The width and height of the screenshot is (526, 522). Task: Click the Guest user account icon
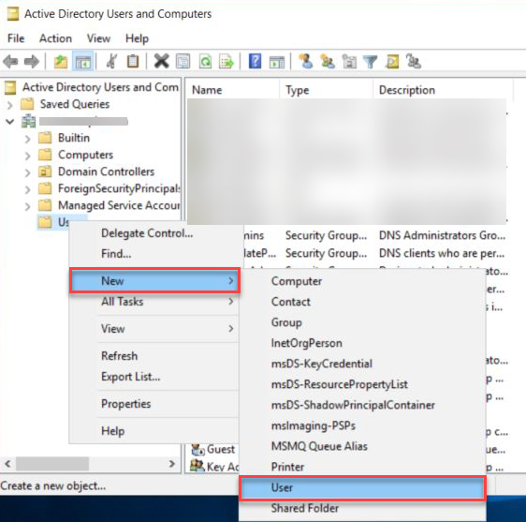(x=197, y=449)
